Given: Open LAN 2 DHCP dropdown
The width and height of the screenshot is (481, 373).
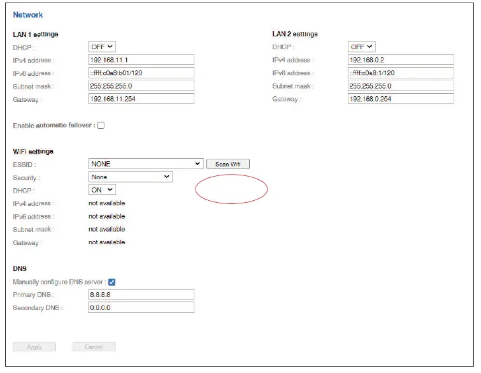Looking at the screenshot, I should coord(362,47).
